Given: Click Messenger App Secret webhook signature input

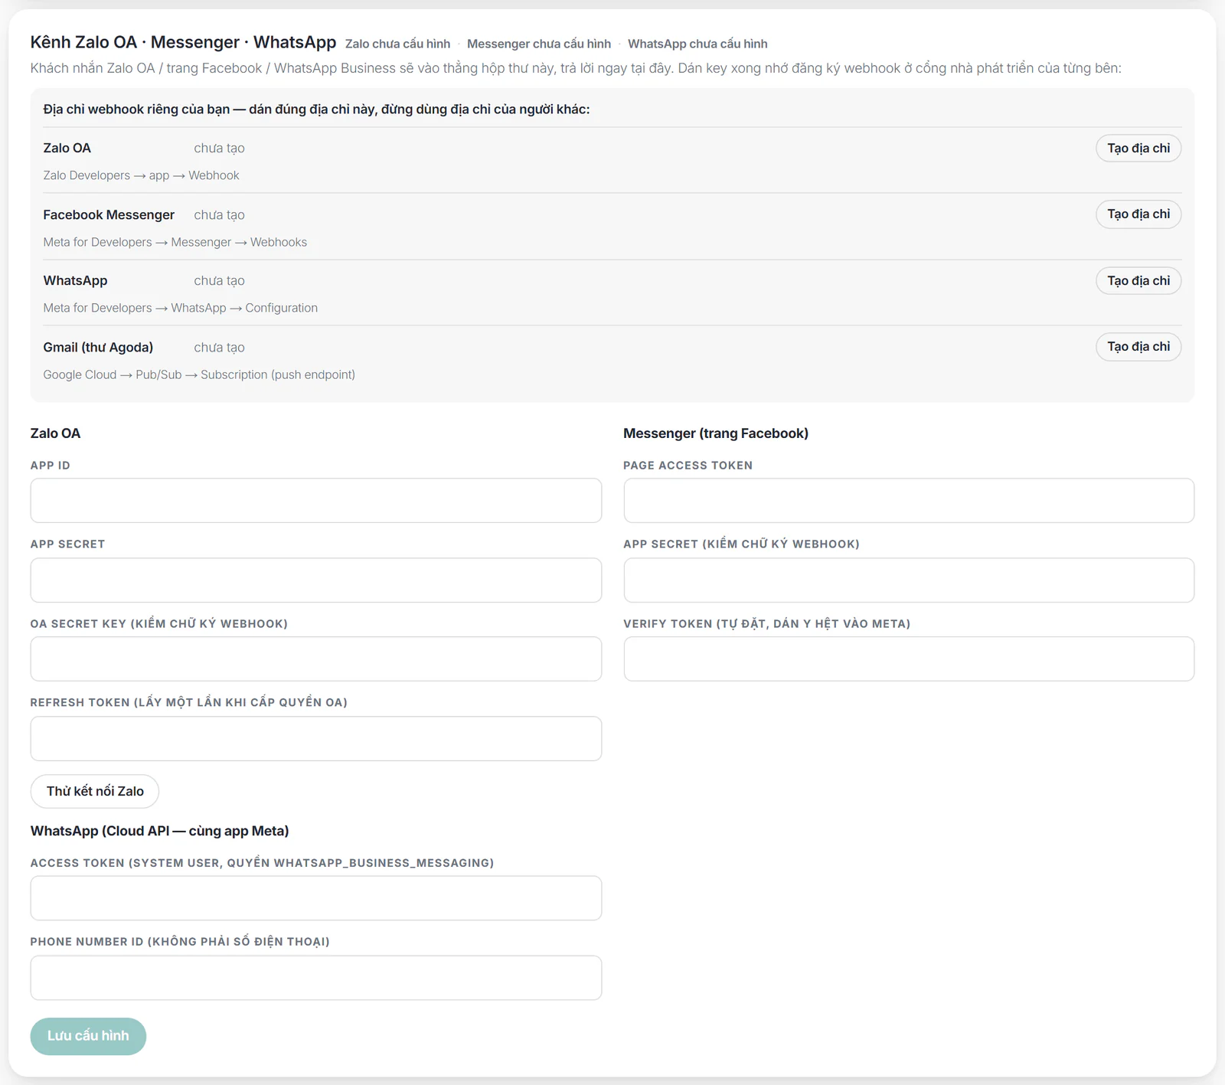Looking at the screenshot, I should (909, 580).
